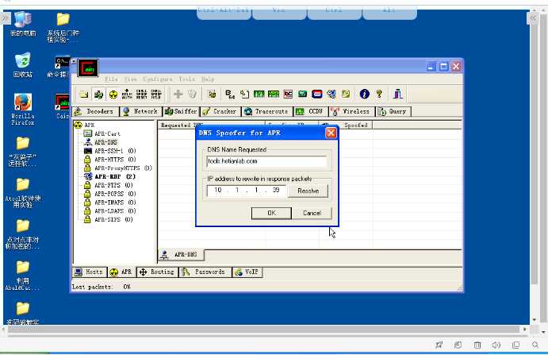
Task: Click Cancel in DNS Spoofer dialog
Action: (312, 213)
